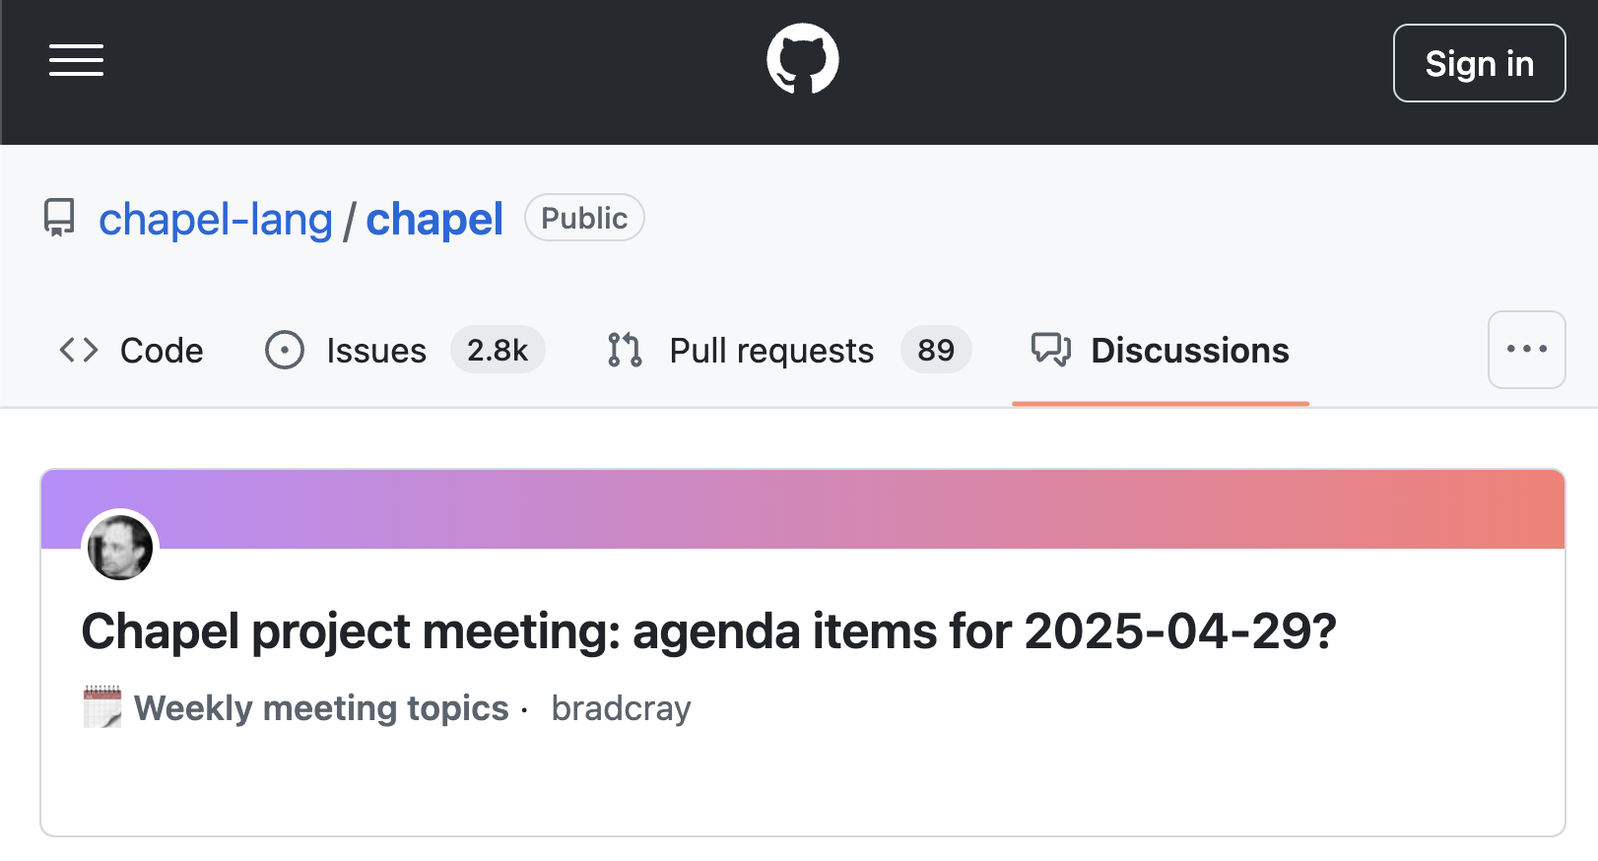The height and width of the screenshot is (861, 1598).
Task: Switch to the Code tab
Action: click(x=131, y=350)
